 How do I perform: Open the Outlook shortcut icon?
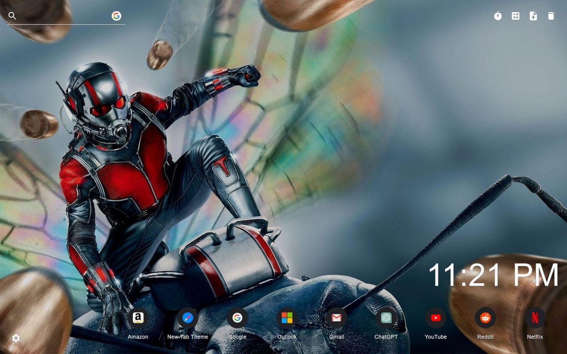coord(287,318)
